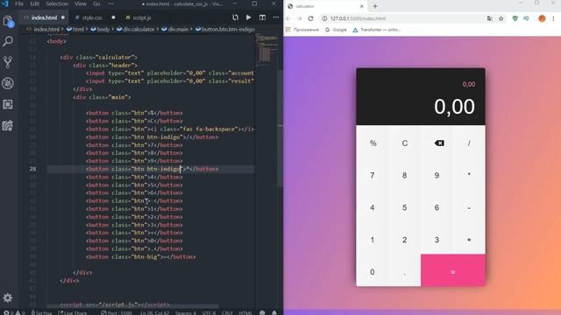Open the Edit menu in VS Code
This screenshot has height=315, width=561.
click(35, 3)
